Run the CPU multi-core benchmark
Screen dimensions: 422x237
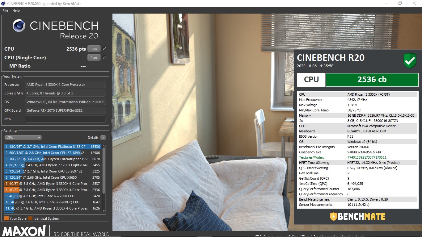click(94, 49)
